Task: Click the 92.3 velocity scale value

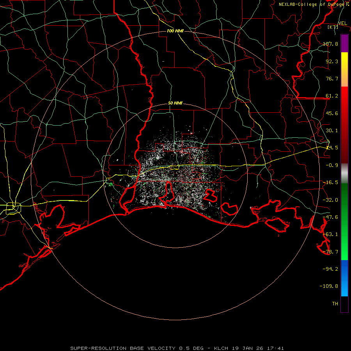Action: [332, 61]
